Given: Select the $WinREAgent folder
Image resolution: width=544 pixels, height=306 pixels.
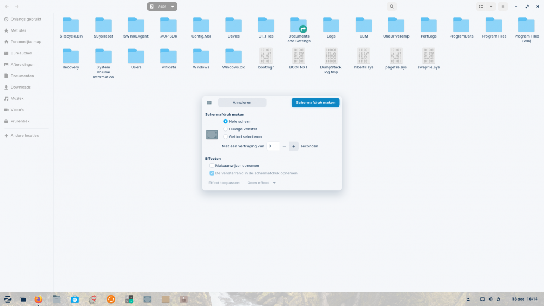Looking at the screenshot, I should [136, 28].
